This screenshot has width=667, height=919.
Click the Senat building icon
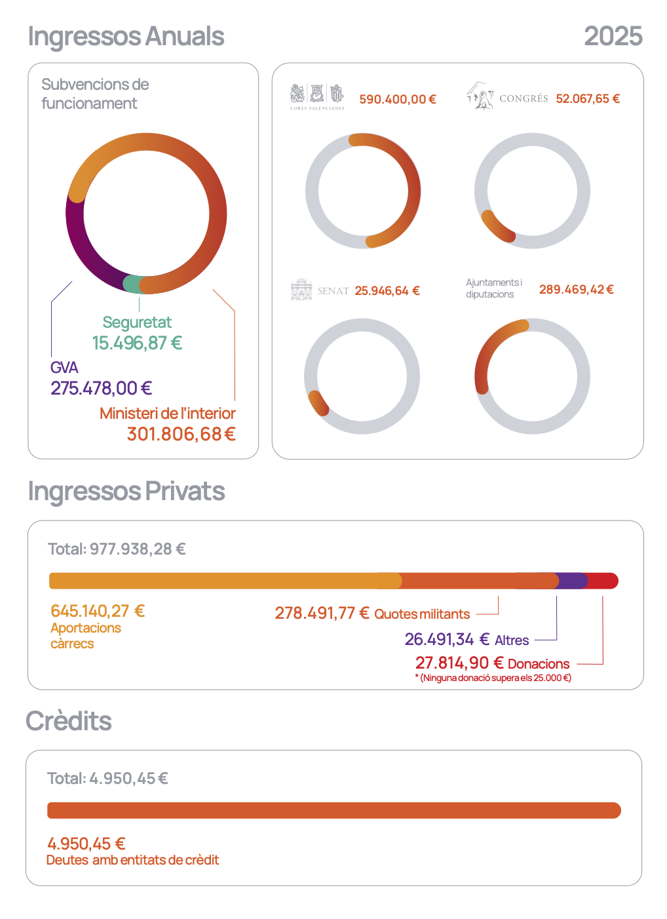(x=301, y=289)
